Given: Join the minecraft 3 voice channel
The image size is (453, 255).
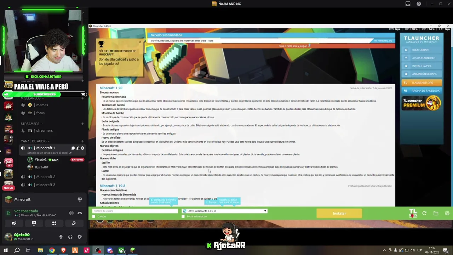Looking at the screenshot, I should [52, 185].
